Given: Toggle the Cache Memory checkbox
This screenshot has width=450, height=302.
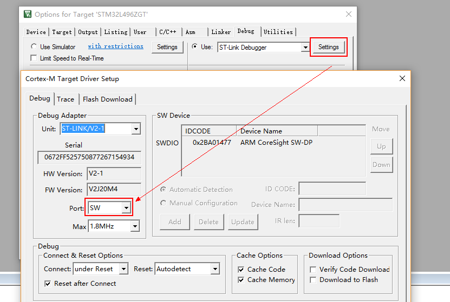Looking at the screenshot, I should pyautogui.click(x=242, y=280).
